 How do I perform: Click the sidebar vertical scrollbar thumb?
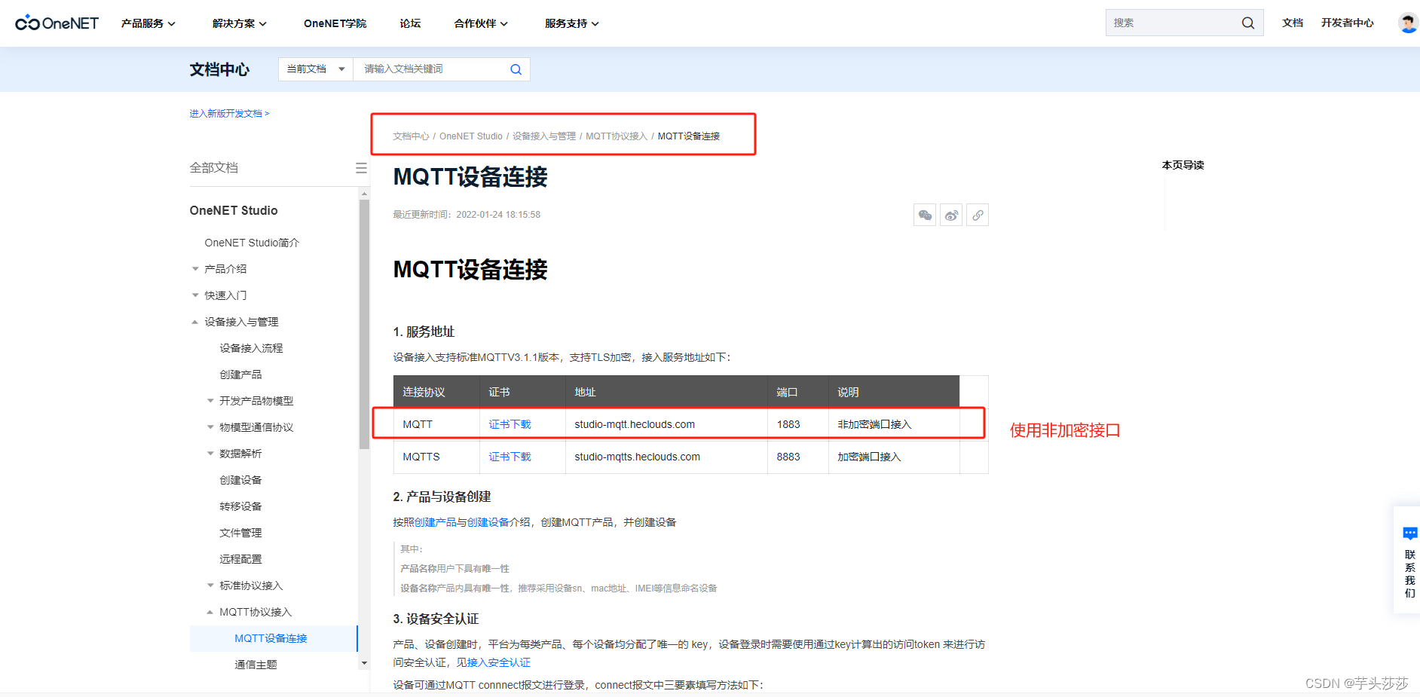tap(365, 324)
